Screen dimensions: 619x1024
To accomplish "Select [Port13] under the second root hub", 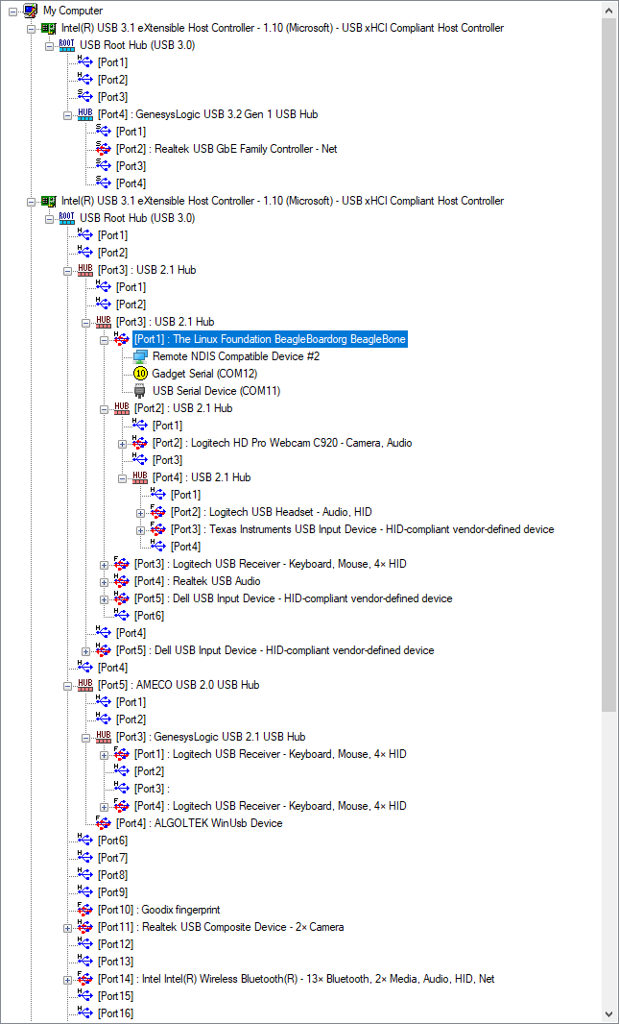I will [115, 962].
